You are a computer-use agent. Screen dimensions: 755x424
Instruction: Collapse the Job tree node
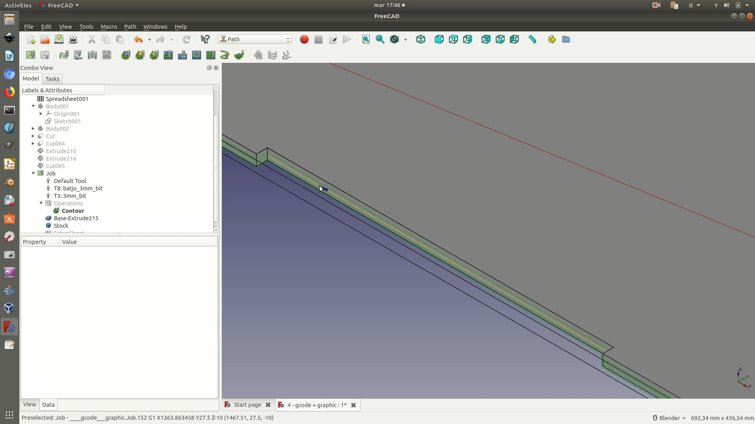tap(33, 173)
